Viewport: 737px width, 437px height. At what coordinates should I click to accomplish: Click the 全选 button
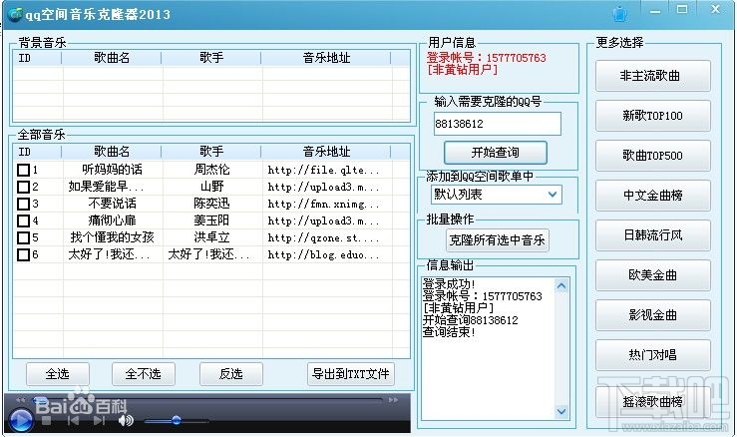click(57, 374)
